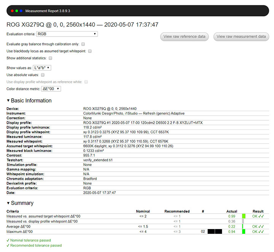Click the 'Nominal' column header
The width and height of the screenshot is (274, 252).
[x=143, y=211]
